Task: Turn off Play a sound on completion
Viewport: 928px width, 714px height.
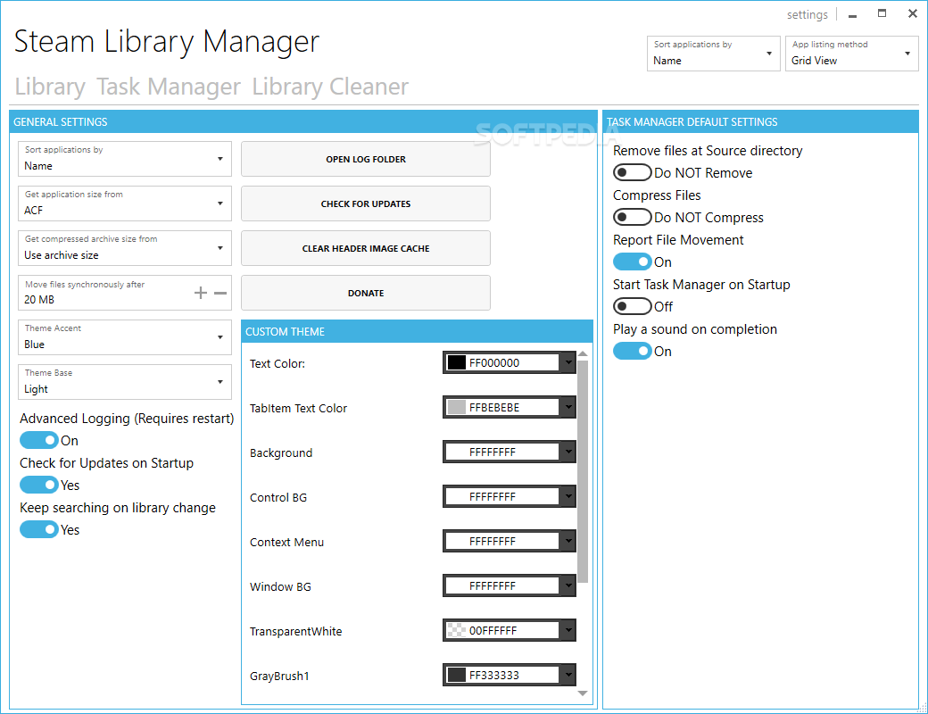Action: point(632,351)
